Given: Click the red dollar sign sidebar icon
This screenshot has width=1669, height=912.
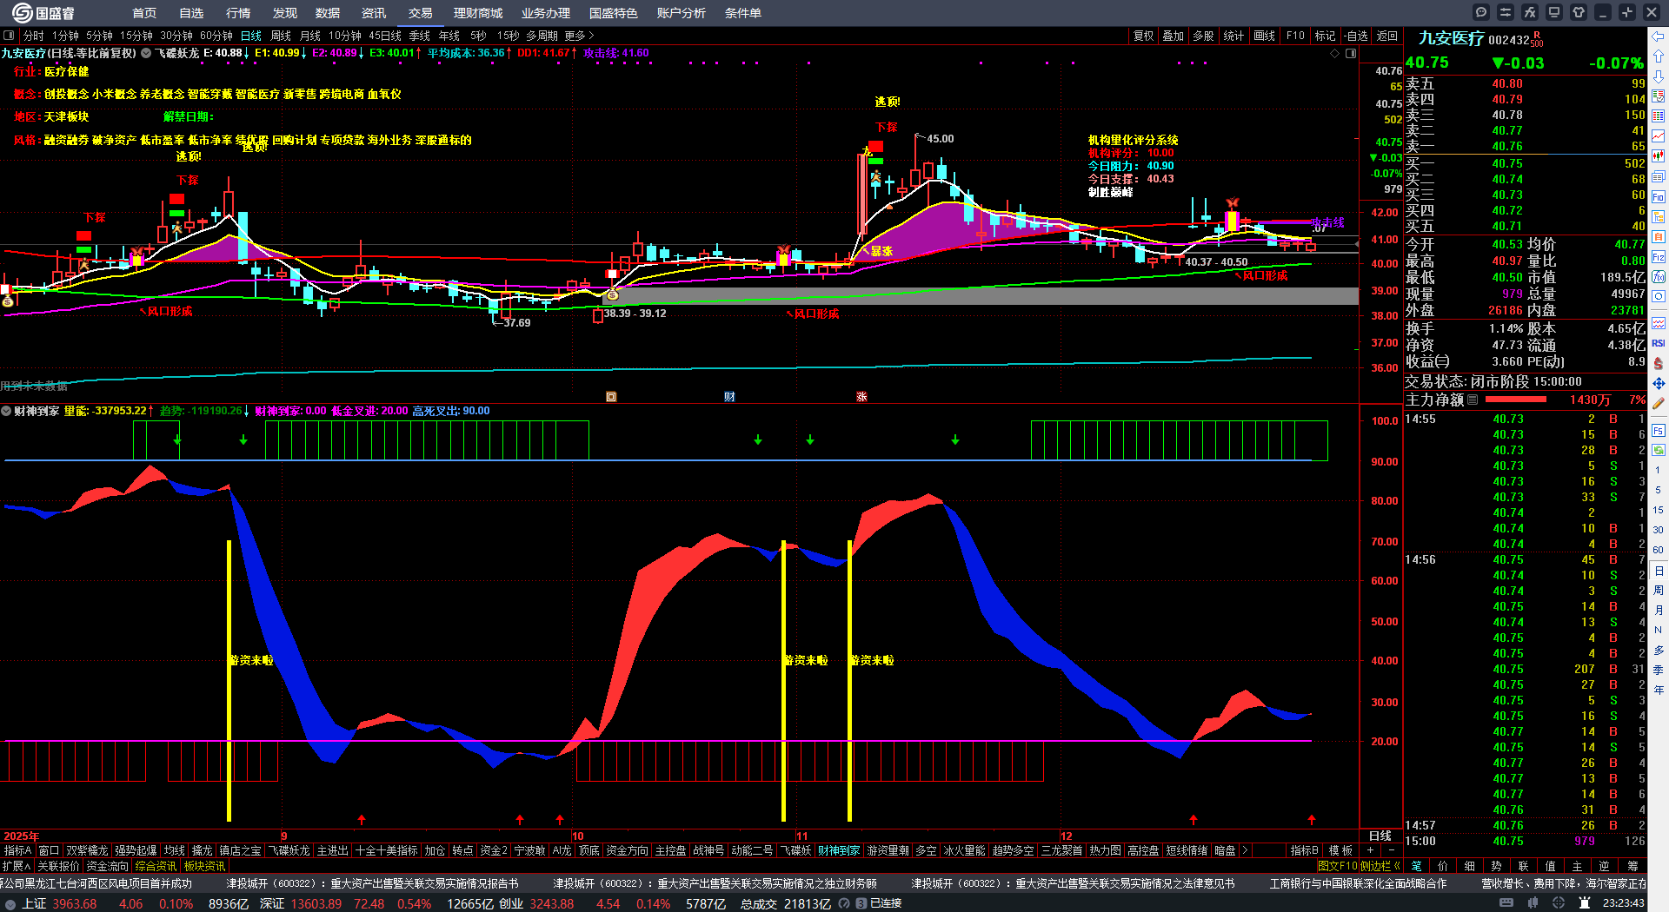Looking at the screenshot, I should (1659, 363).
